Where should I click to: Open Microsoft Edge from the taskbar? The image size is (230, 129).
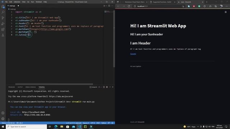pos(56,126)
